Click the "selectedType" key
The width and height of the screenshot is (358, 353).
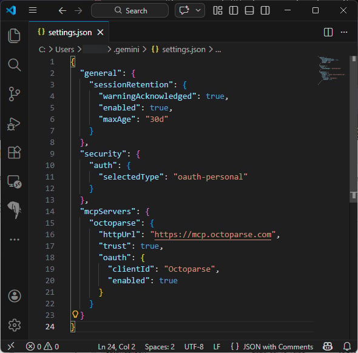(131, 177)
